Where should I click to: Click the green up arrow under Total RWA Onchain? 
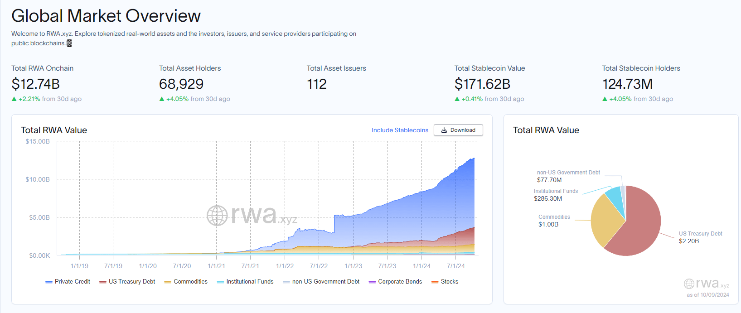pyautogui.click(x=14, y=99)
